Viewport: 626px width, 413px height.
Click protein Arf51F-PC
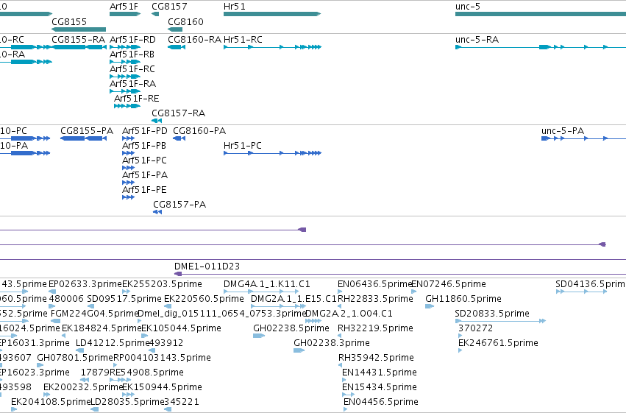(144, 160)
